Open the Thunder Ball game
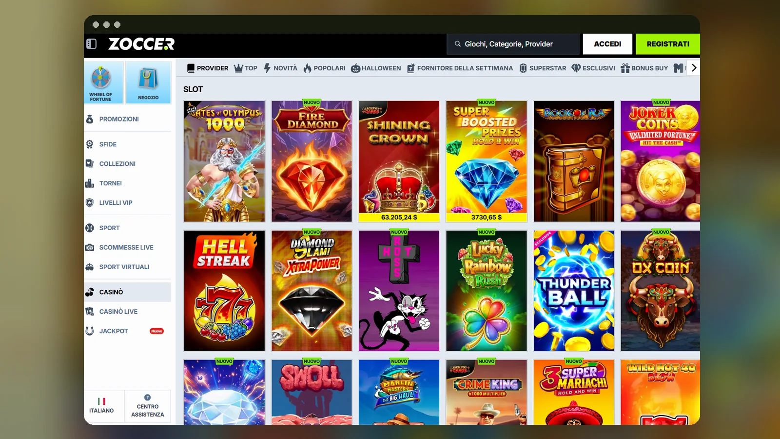780x439 pixels. pyautogui.click(x=574, y=291)
